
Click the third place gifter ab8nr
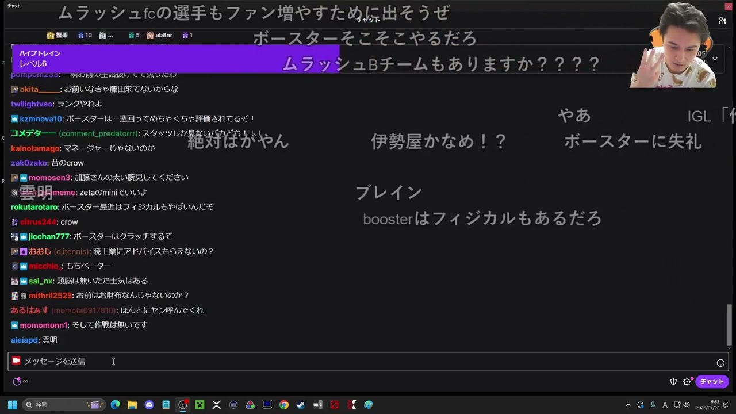(x=159, y=35)
